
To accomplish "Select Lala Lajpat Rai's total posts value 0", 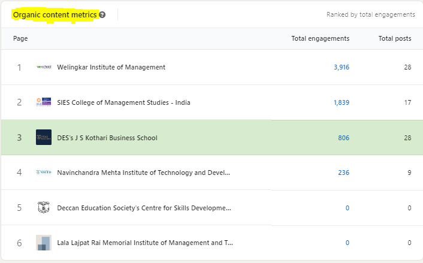I will click(x=409, y=243).
